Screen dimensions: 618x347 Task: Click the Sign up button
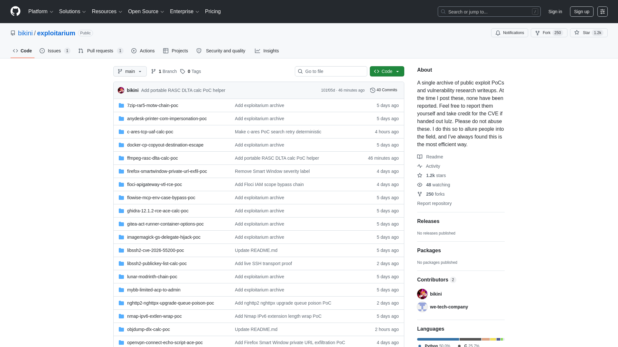tap(582, 12)
